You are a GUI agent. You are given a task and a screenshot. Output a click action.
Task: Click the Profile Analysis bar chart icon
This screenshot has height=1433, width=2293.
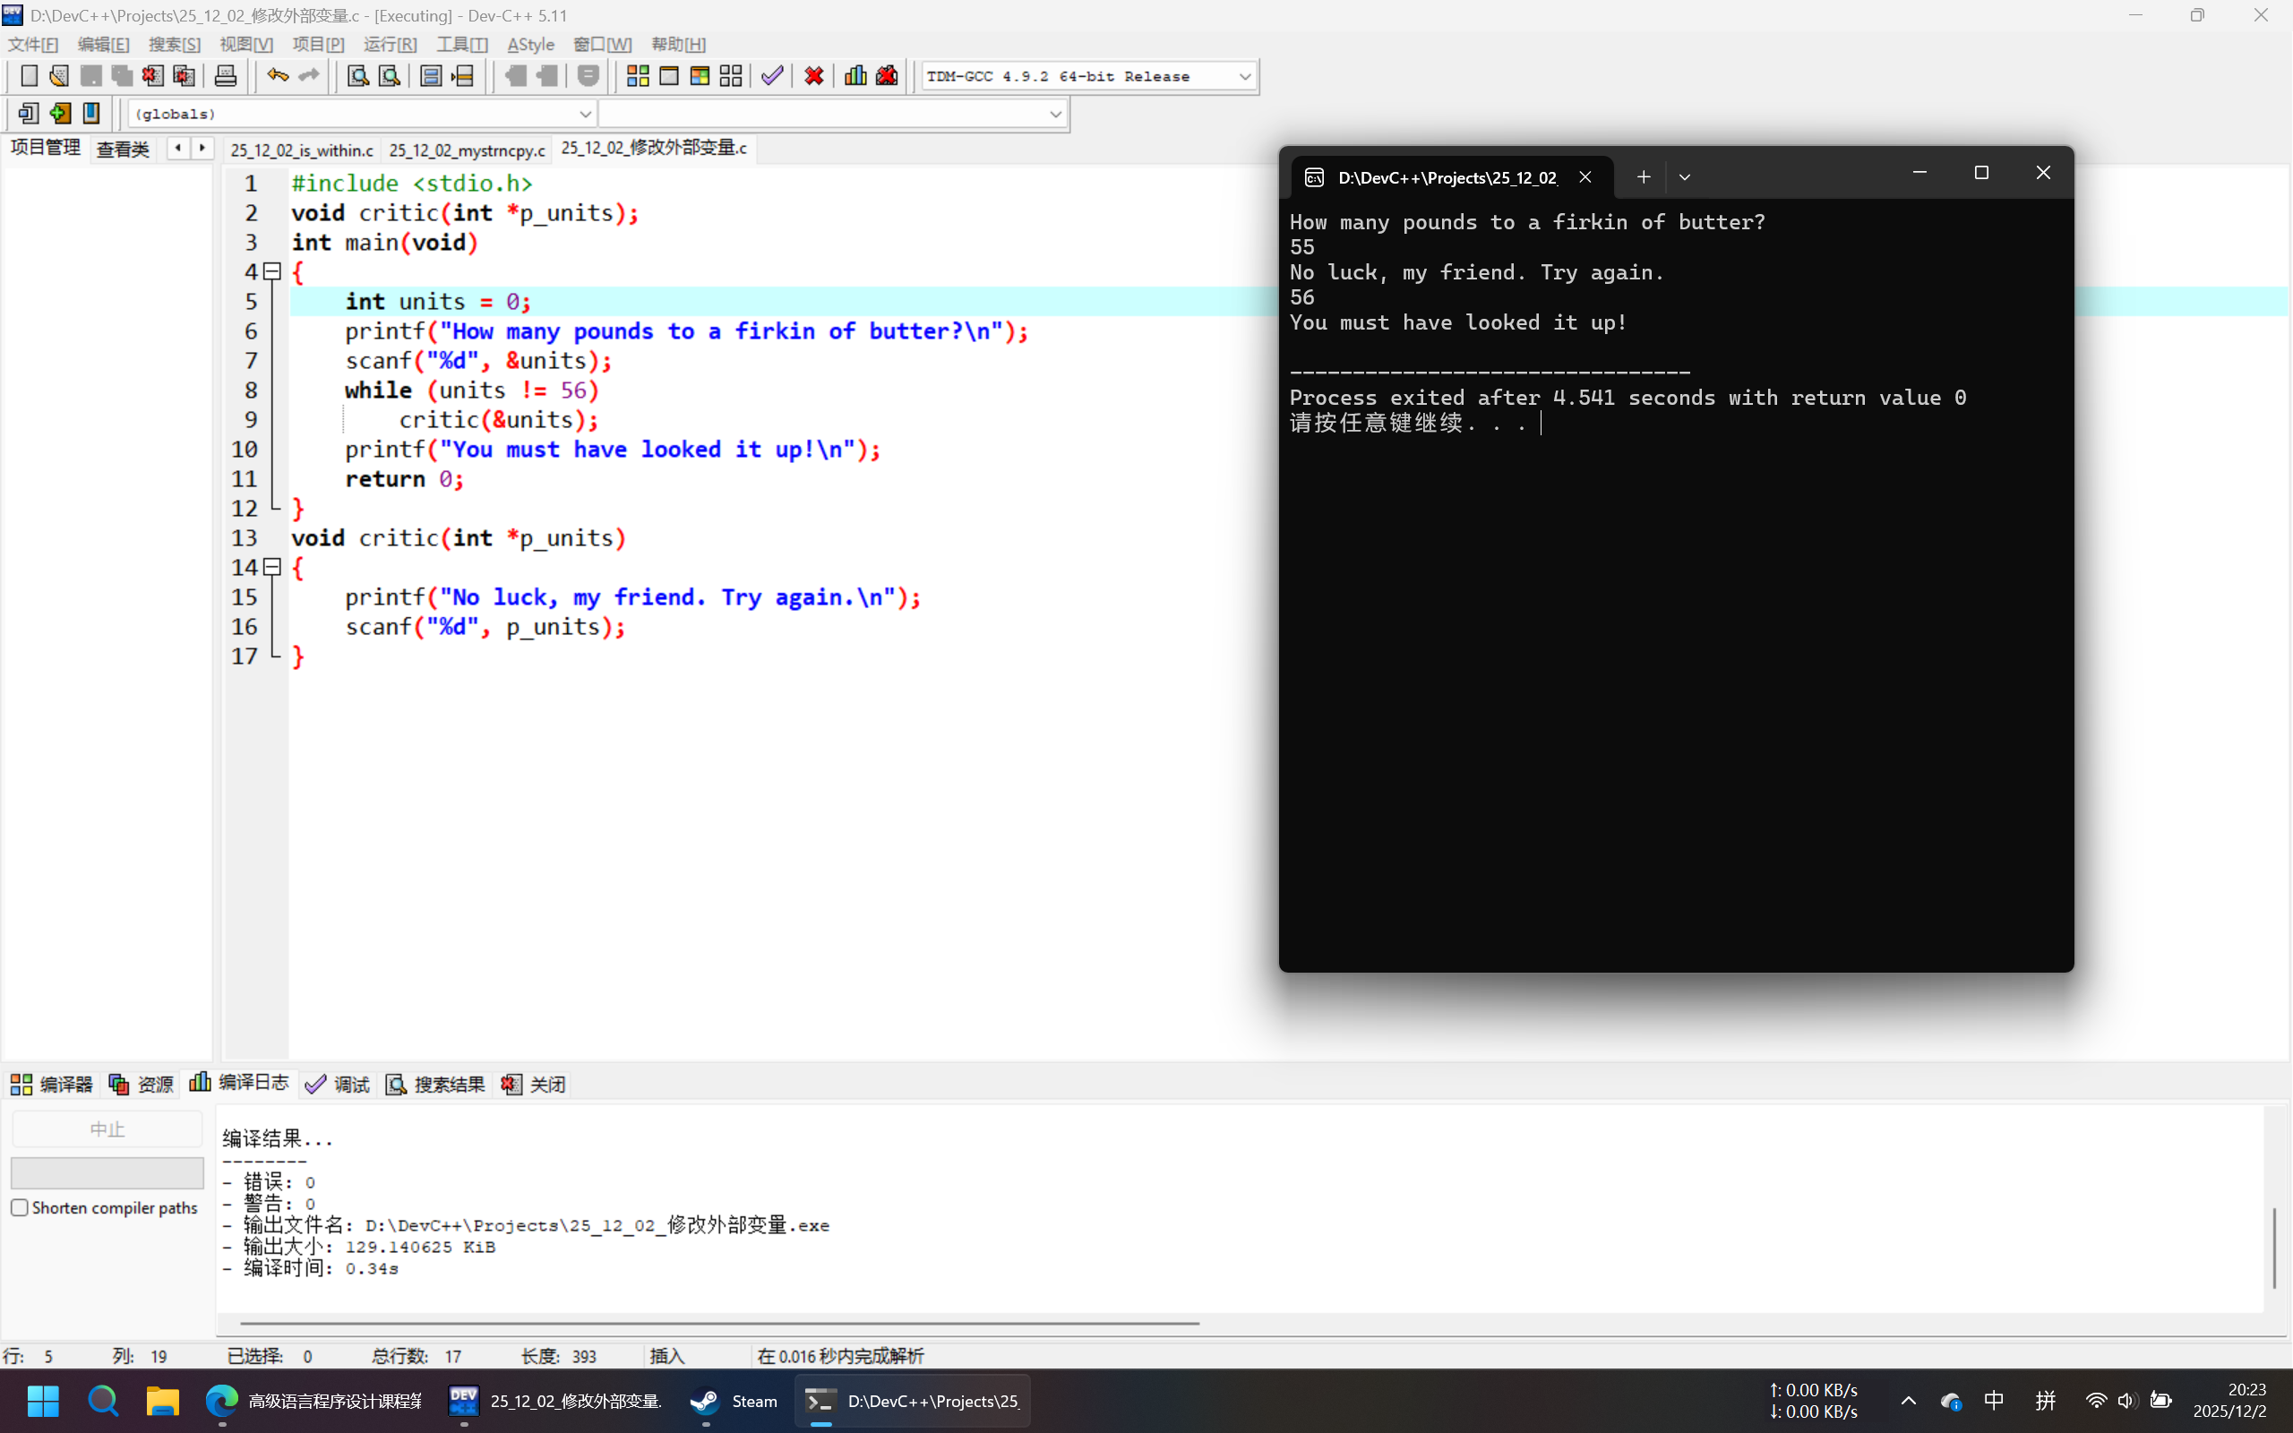[x=855, y=76]
